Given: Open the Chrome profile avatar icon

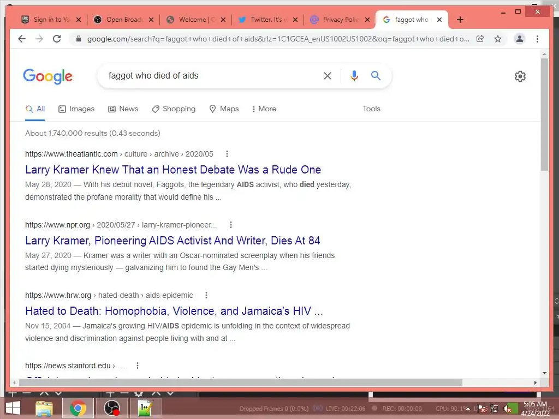Looking at the screenshot, I should (x=520, y=39).
